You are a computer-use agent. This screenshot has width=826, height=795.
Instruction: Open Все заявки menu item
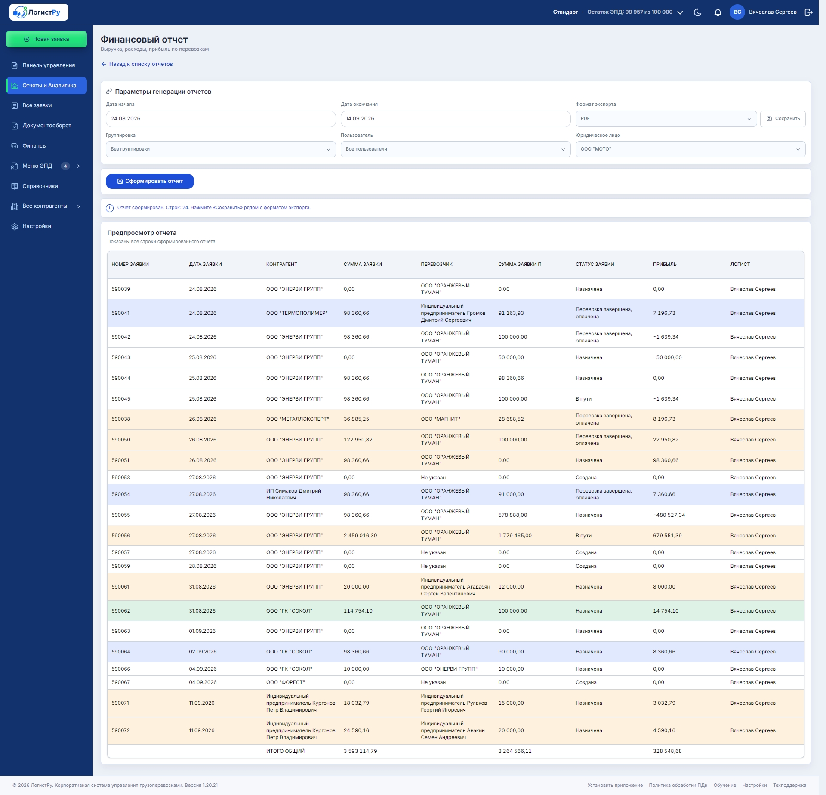tap(46, 105)
